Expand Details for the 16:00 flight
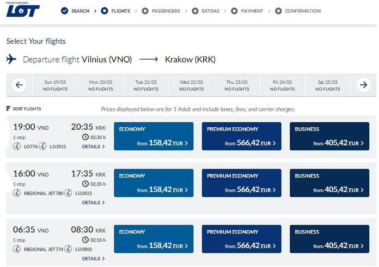The height and width of the screenshot is (267, 379). [x=93, y=203]
